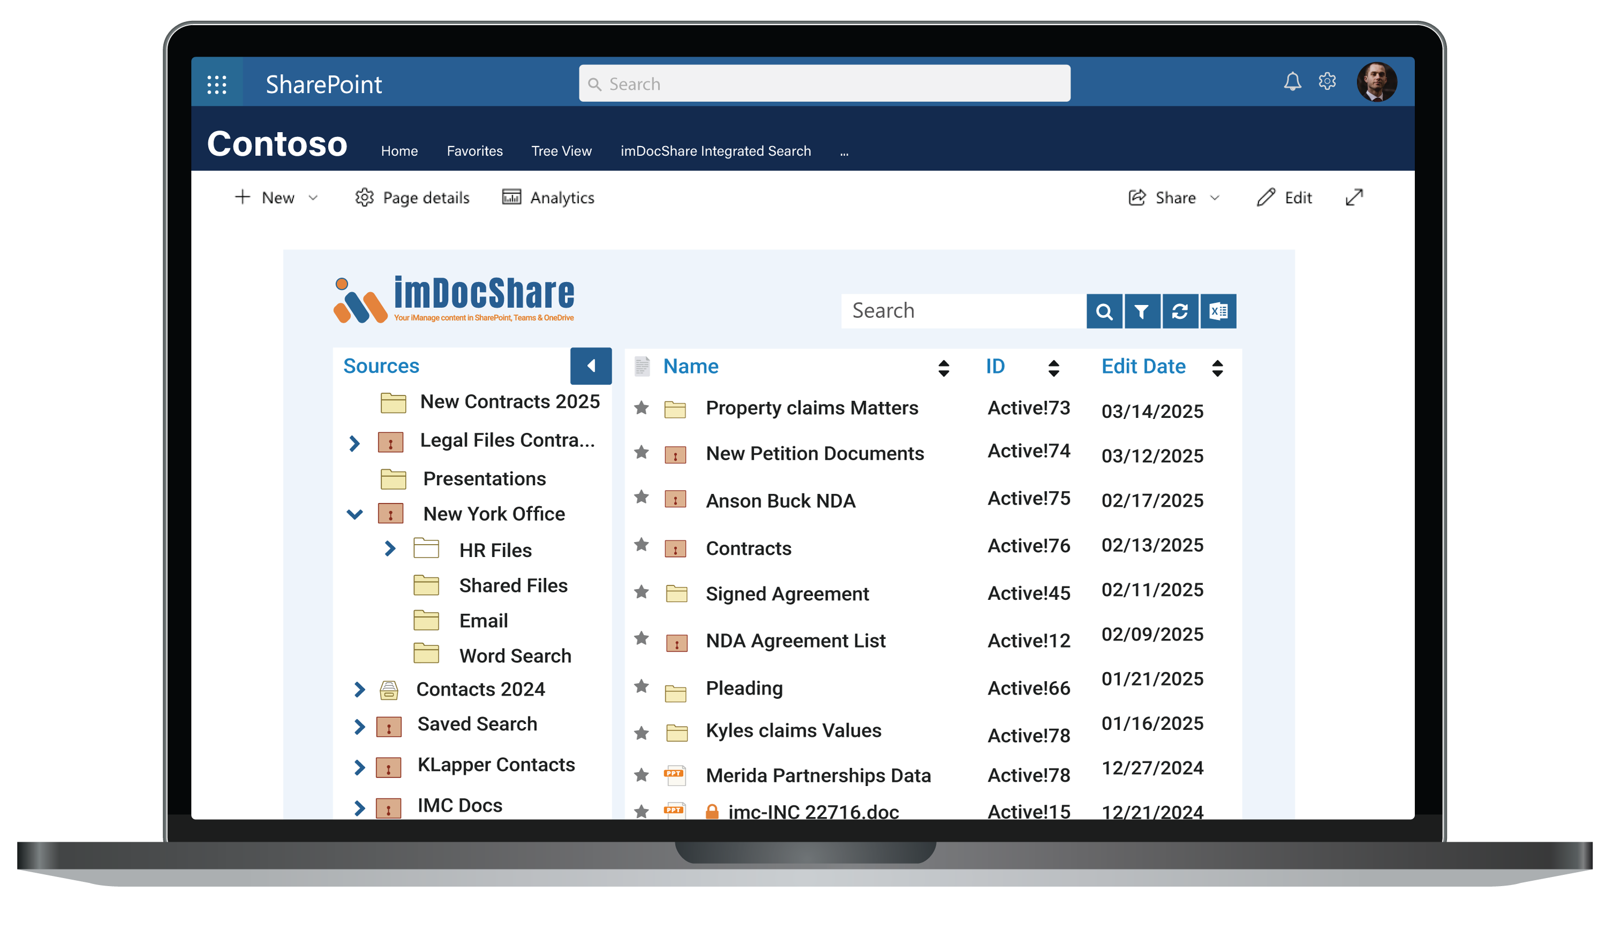Favorite the Signed Agreement star
The height and width of the screenshot is (938, 1606).
coord(641,592)
